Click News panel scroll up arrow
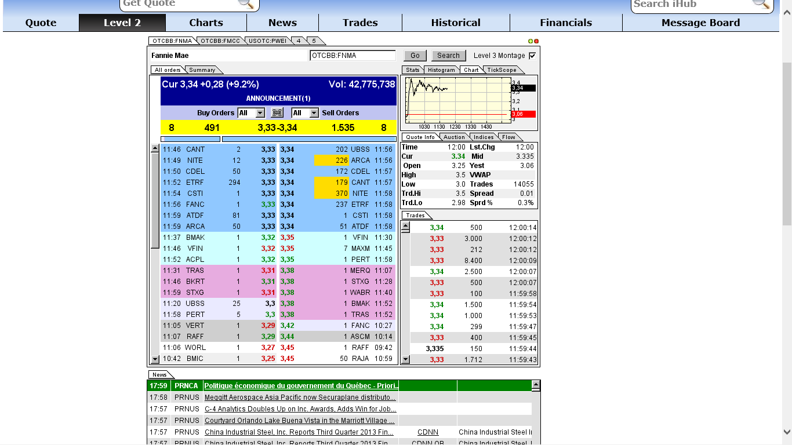 coord(536,384)
